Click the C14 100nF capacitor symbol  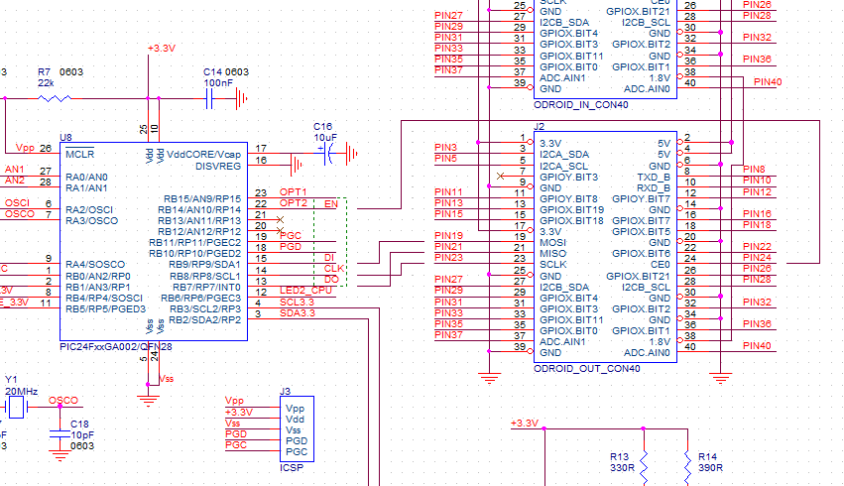pyautogui.click(x=209, y=98)
